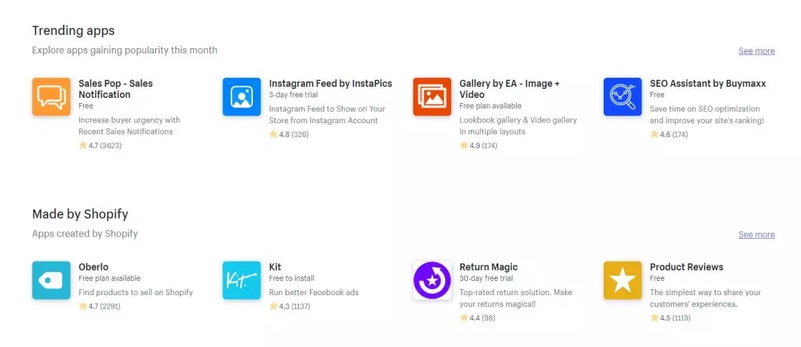
Task: Click See more for Trending apps
Action: click(x=756, y=51)
